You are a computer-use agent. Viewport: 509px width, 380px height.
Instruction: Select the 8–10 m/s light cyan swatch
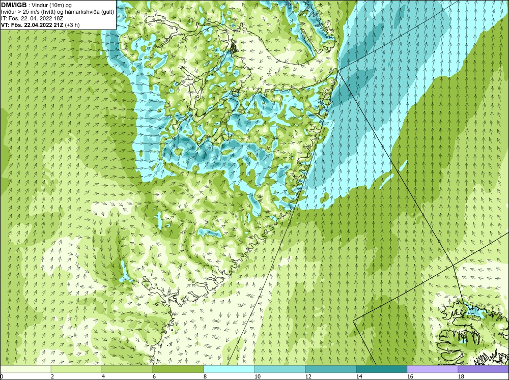(229, 369)
